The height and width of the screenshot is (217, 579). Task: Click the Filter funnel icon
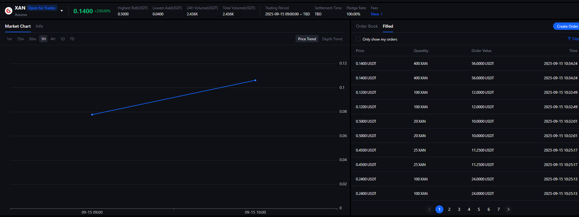click(x=569, y=39)
